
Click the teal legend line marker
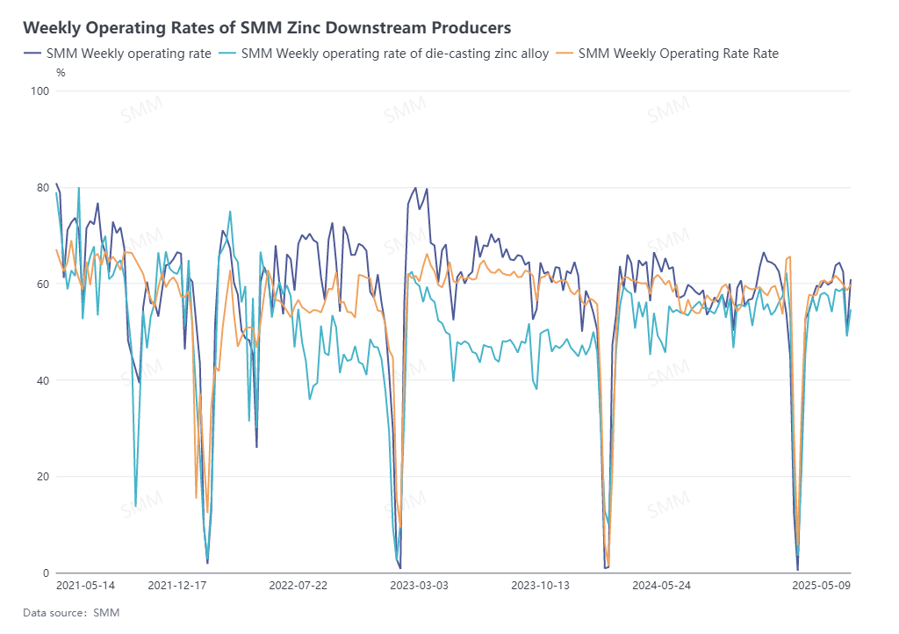tap(227, 54)
